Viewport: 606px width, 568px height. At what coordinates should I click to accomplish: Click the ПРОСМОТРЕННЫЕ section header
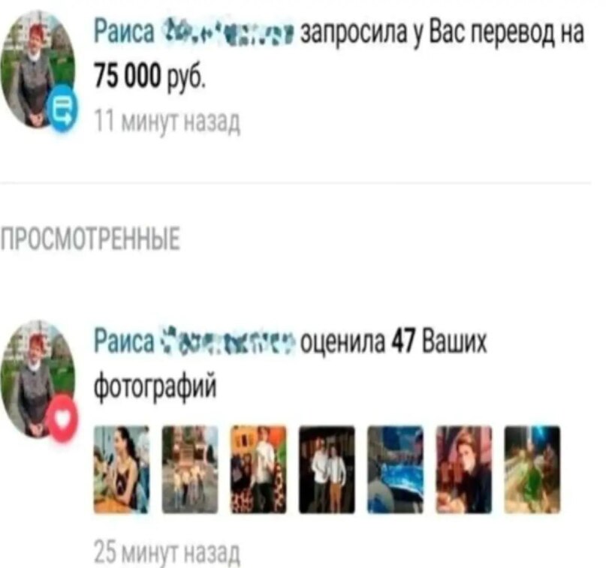click(90, 239)
